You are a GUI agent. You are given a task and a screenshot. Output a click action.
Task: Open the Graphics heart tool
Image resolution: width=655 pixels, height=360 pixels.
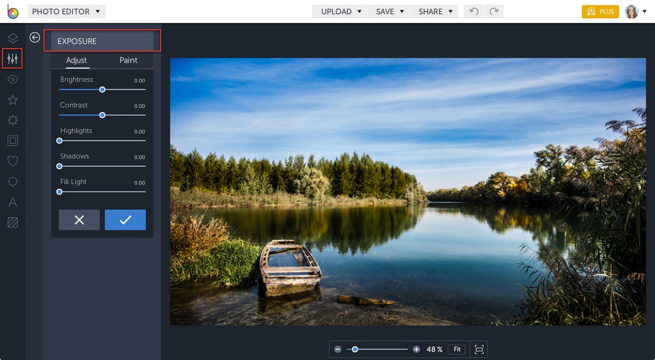13,161
